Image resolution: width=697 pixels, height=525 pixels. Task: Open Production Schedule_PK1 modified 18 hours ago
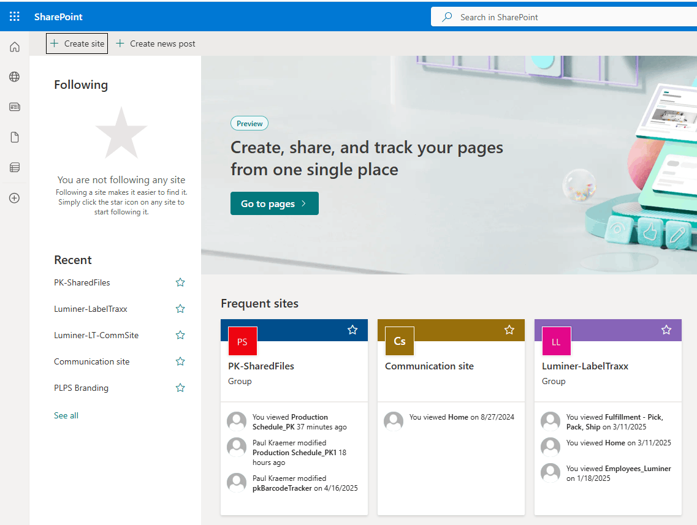tap(299, 453)
